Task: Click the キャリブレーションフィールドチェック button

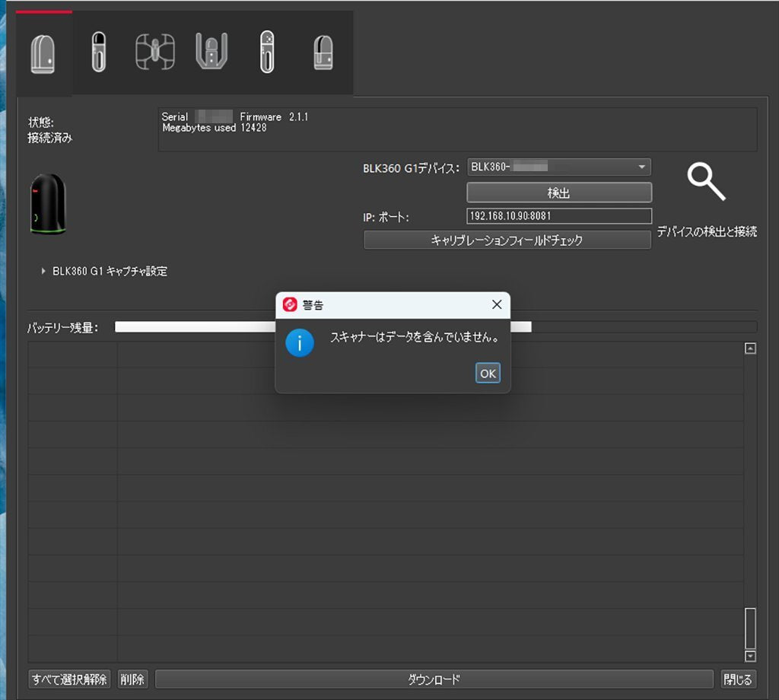Action: click(507, 240)
